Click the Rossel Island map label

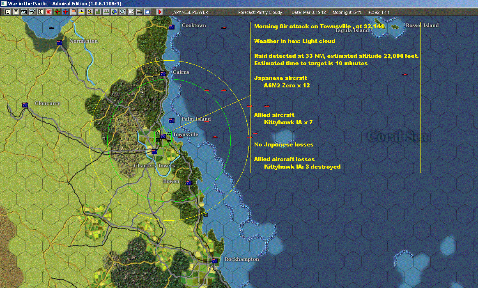point(422,25)
